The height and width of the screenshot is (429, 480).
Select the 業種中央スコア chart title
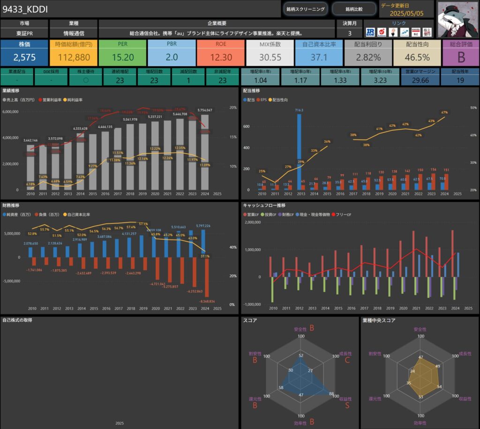[x=379, y=320]
